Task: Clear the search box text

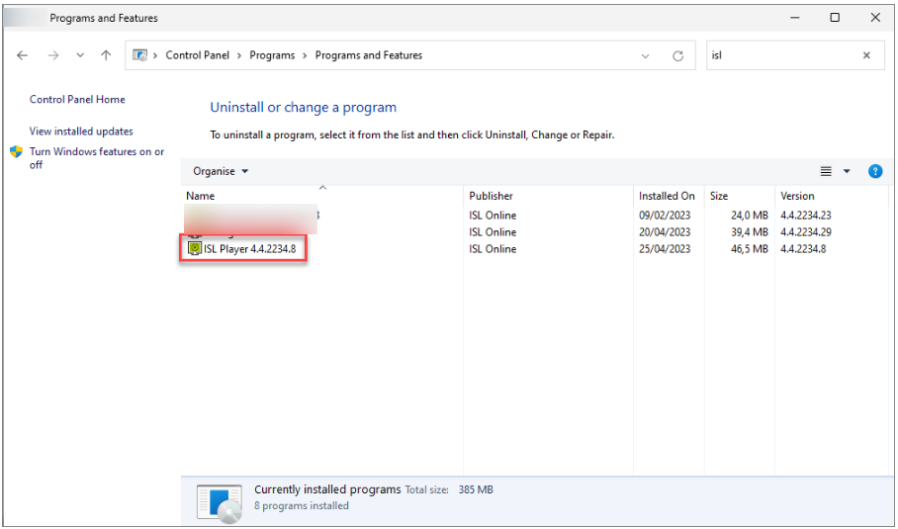Action: coord(866,55)
